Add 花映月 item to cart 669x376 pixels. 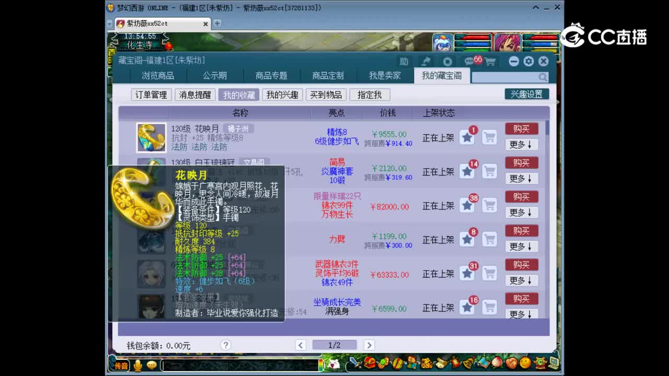pos(489,137)
